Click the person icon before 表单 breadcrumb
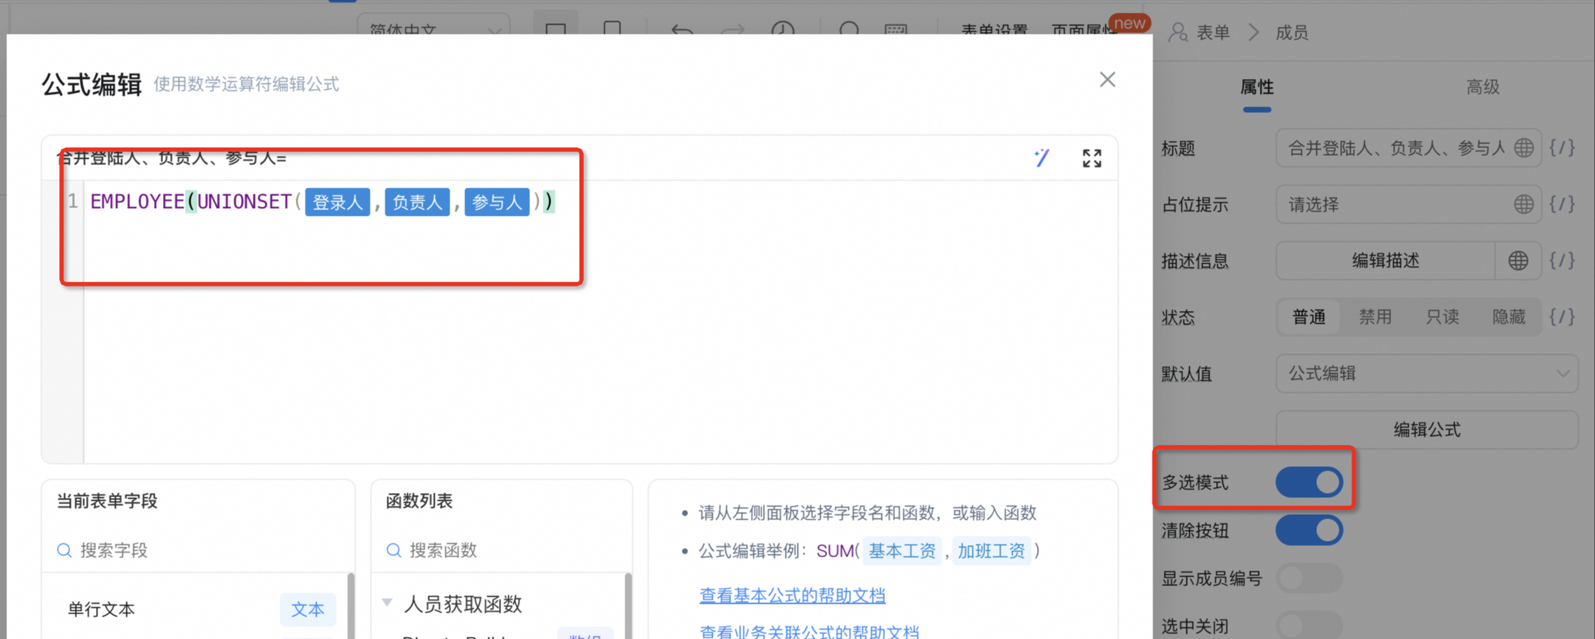The width and height of the screenshot is (1595, 639). (x=1178, y=32)
